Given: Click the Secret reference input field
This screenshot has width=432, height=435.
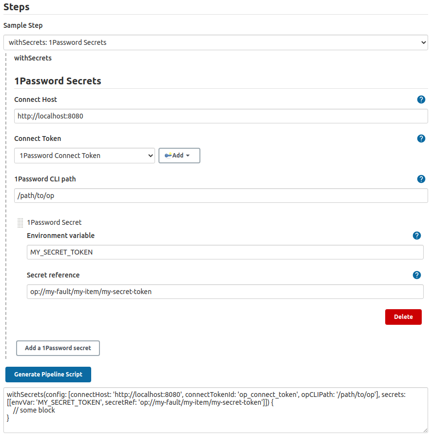Looking at the screenshot, I should 225,292.
